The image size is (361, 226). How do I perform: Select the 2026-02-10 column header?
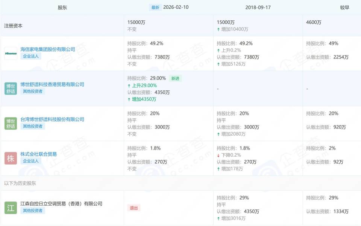click(x=176, y=8)
